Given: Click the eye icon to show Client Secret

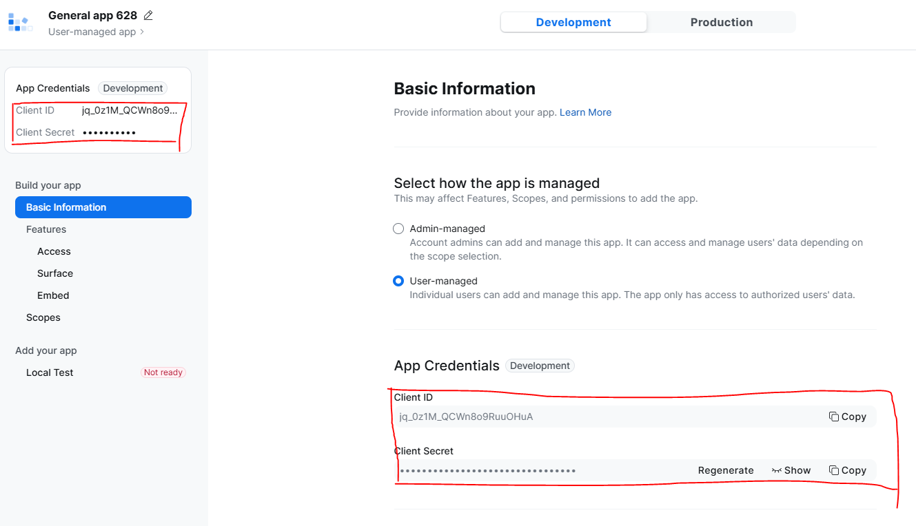Looking at the screenshot, I should pyautogui.click(x=777, y=470).
